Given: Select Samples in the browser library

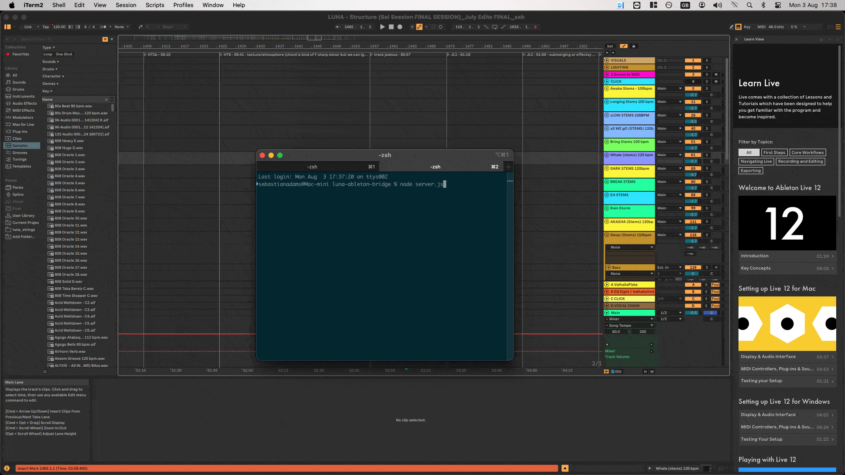Looking at the screenshot, I should pos(22,146).
